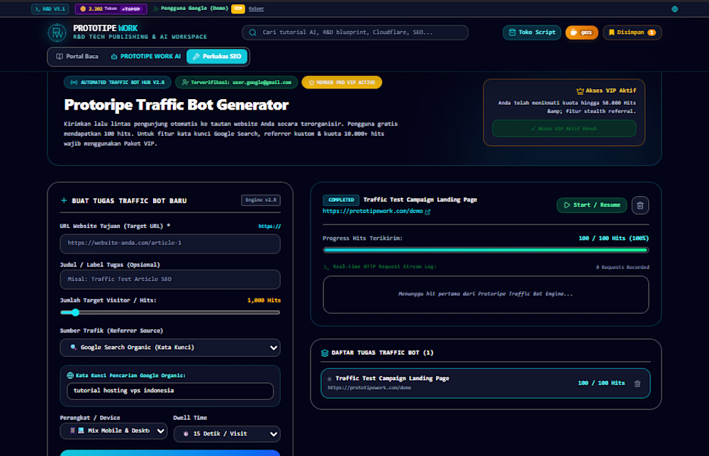Viewport: 709px width, 456px height.
Task: Click the Member Pro VIP Active badge
Action: point(342,82)
